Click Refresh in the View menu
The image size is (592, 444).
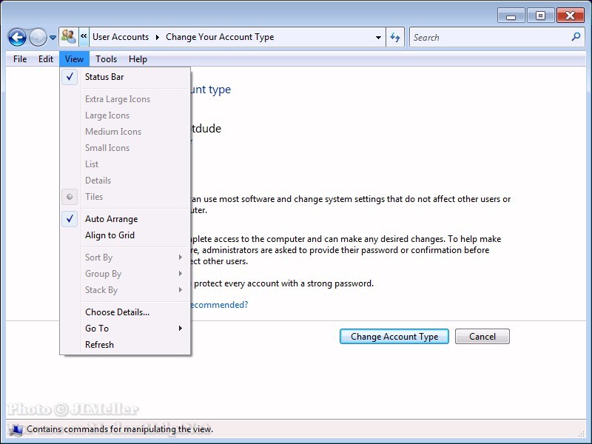[x=99, y=345]
